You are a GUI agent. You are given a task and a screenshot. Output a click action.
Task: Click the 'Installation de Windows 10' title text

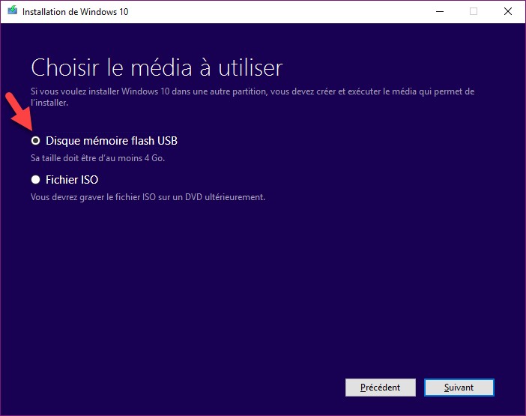[75, 12]
